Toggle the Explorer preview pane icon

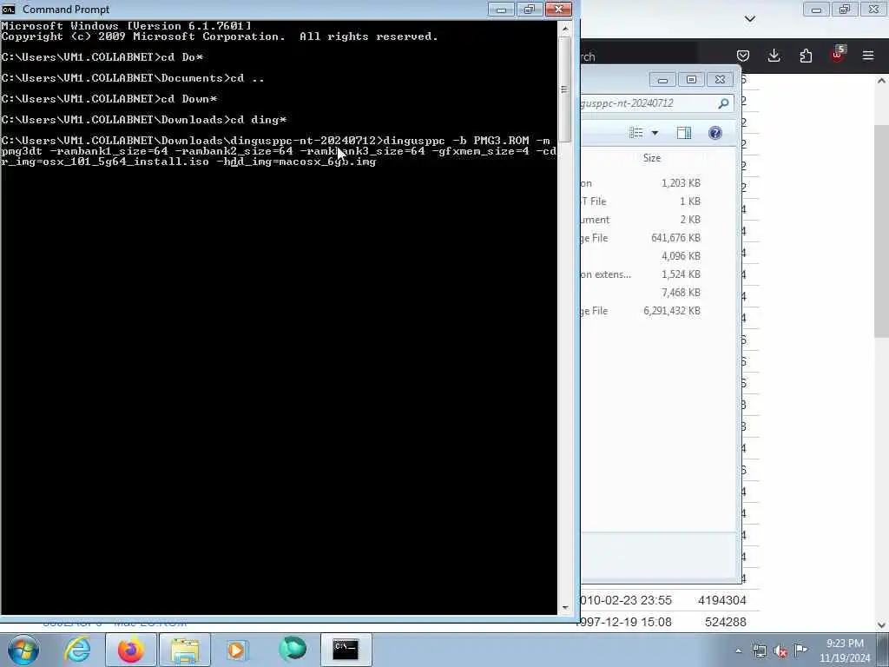(684, 133)
